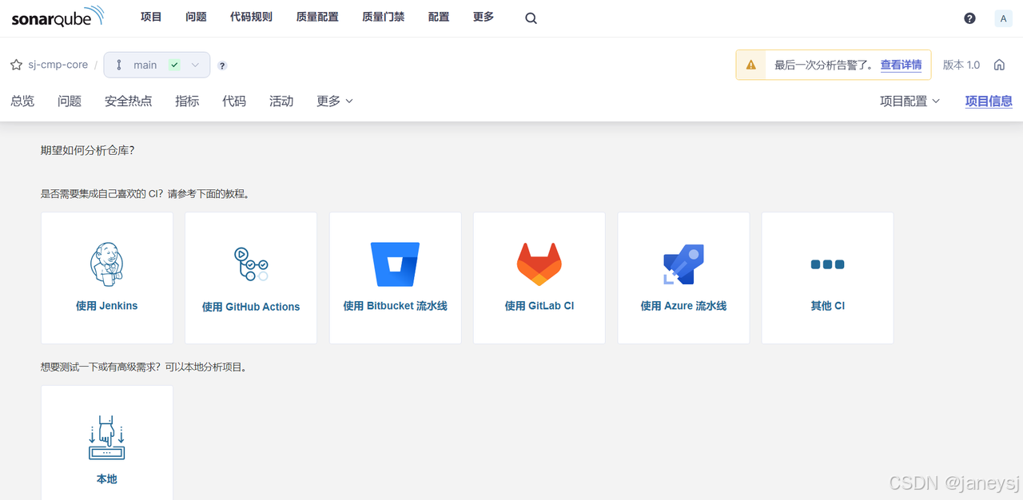
Task: Click the branch help icon beside main
Action: click(222, 65)
